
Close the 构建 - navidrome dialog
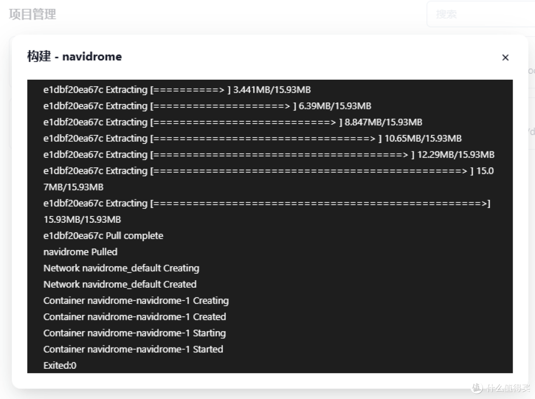(x=505, y=57)
